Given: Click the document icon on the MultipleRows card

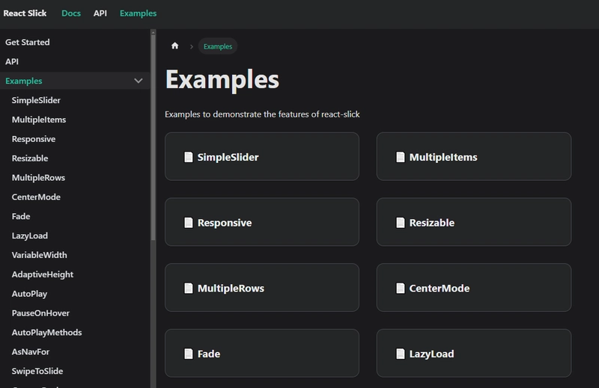Looking at the screenshot, I should (189, 289).
